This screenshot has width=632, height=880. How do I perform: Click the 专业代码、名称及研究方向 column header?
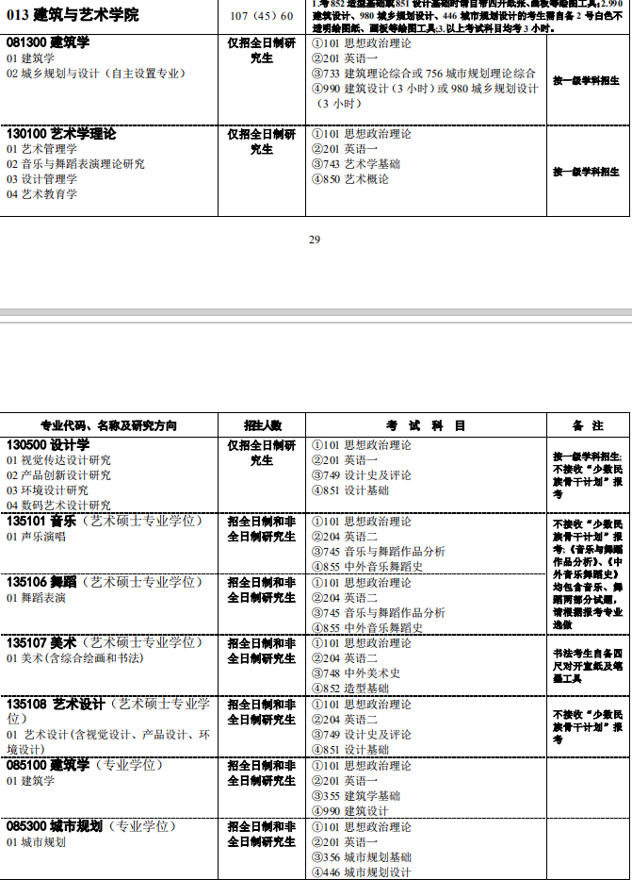pos(108,425)
